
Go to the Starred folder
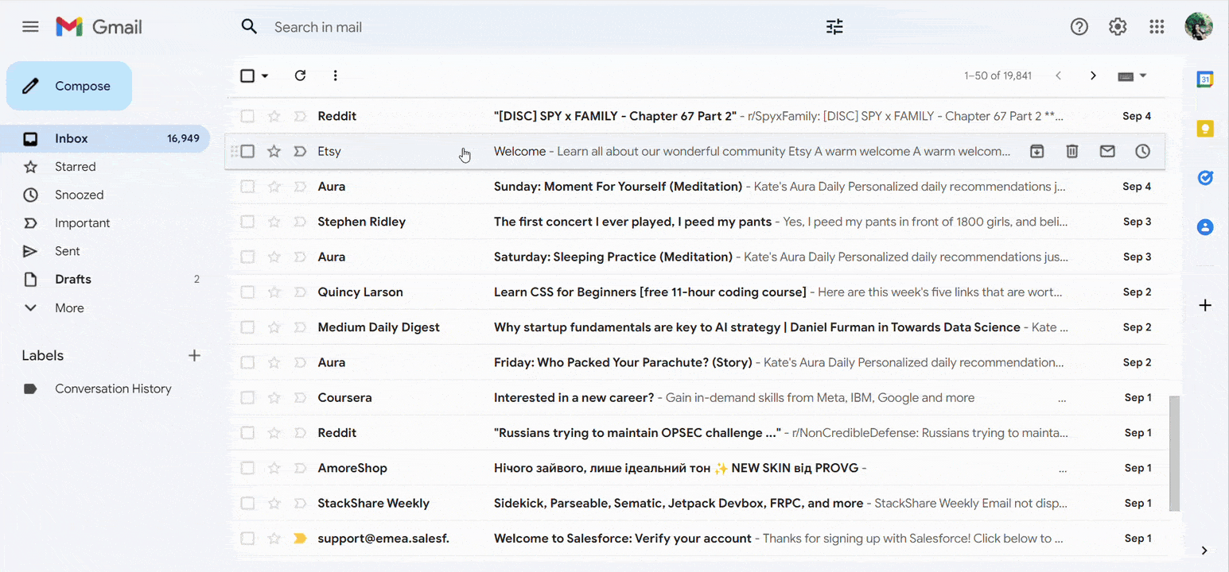(75, 167)
